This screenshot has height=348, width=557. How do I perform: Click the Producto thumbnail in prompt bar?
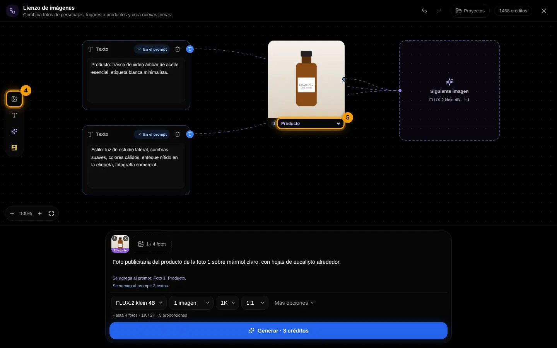120,244
